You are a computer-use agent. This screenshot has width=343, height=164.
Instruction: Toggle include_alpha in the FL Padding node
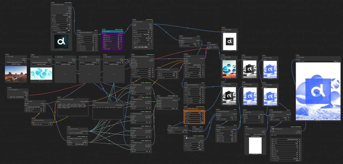click(112, 49)
